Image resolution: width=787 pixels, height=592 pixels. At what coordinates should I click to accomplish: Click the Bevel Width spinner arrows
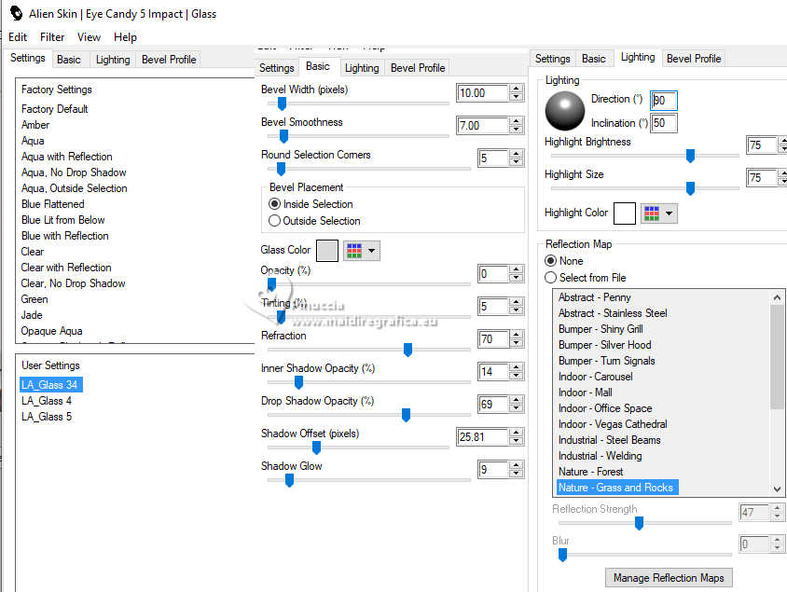pos(516,93)
